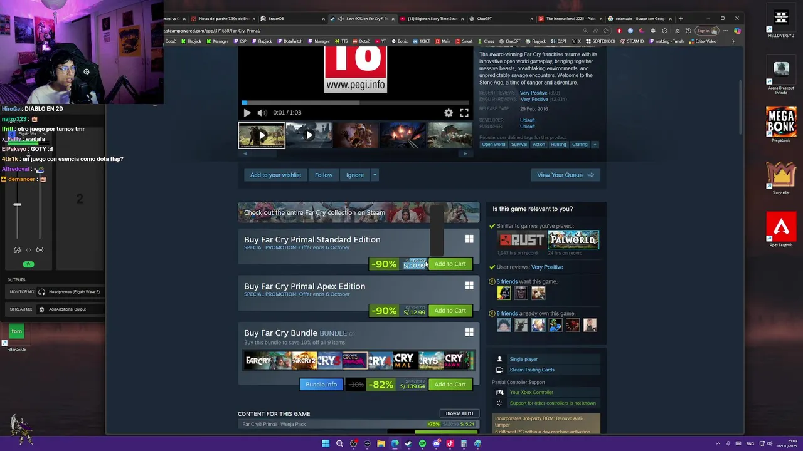803x451 pixels.
Task: Enter fullscreen on the trailer player
Action: (464, 113)
